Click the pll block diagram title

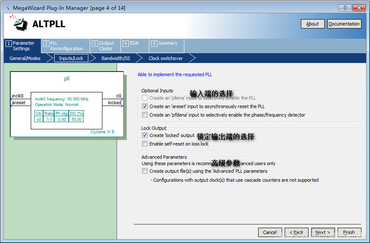67,78
